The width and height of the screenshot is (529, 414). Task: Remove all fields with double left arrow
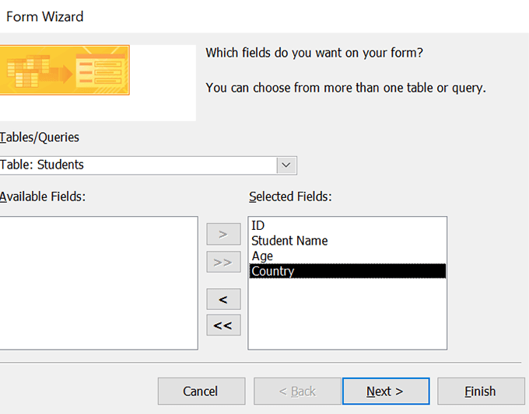tap(223, 325)
